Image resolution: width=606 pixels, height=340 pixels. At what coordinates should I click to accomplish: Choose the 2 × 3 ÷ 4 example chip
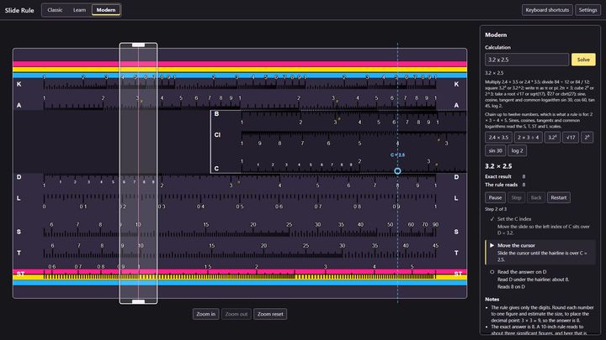(x=529, y=137)
